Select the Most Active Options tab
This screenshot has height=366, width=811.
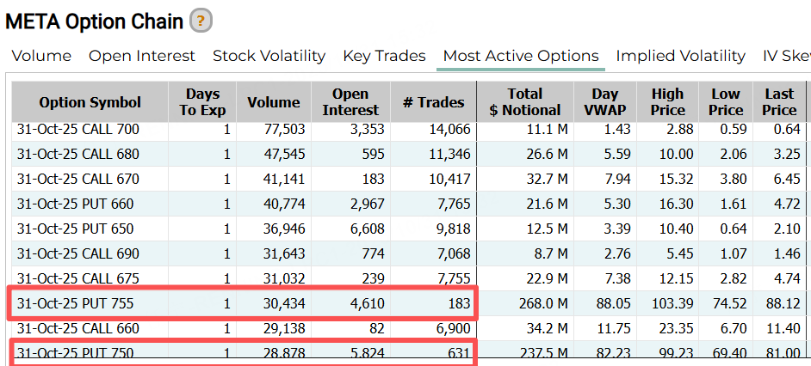tap(520, 56)
